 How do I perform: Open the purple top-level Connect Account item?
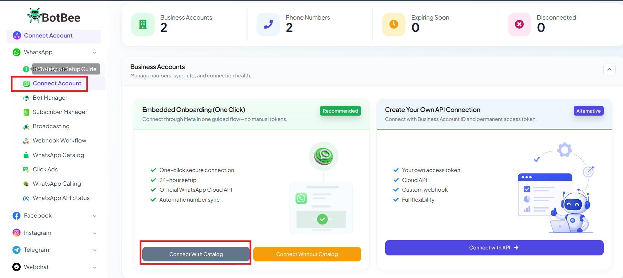tap(54, 36)
